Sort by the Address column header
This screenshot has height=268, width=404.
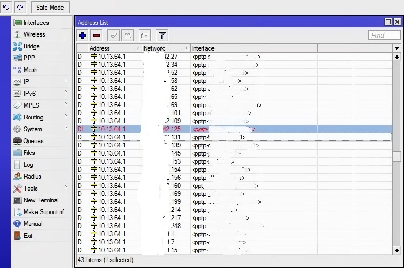click(x=115, y=48)
